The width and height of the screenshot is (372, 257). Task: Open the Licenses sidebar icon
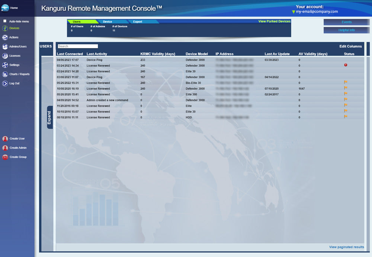tap(5, 56)
